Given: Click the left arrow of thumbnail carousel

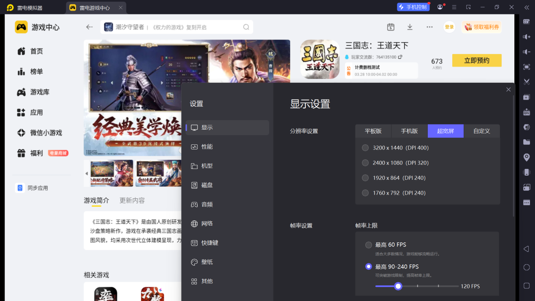Looking at the screenshot, I should pos(87,174).
